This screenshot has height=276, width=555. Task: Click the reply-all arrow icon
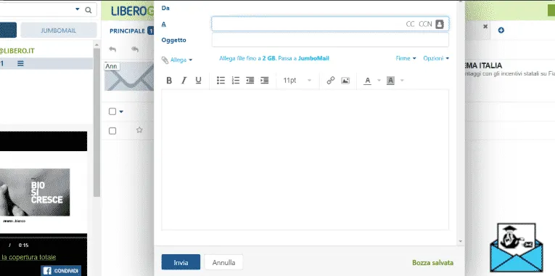(x=135, y=49)
